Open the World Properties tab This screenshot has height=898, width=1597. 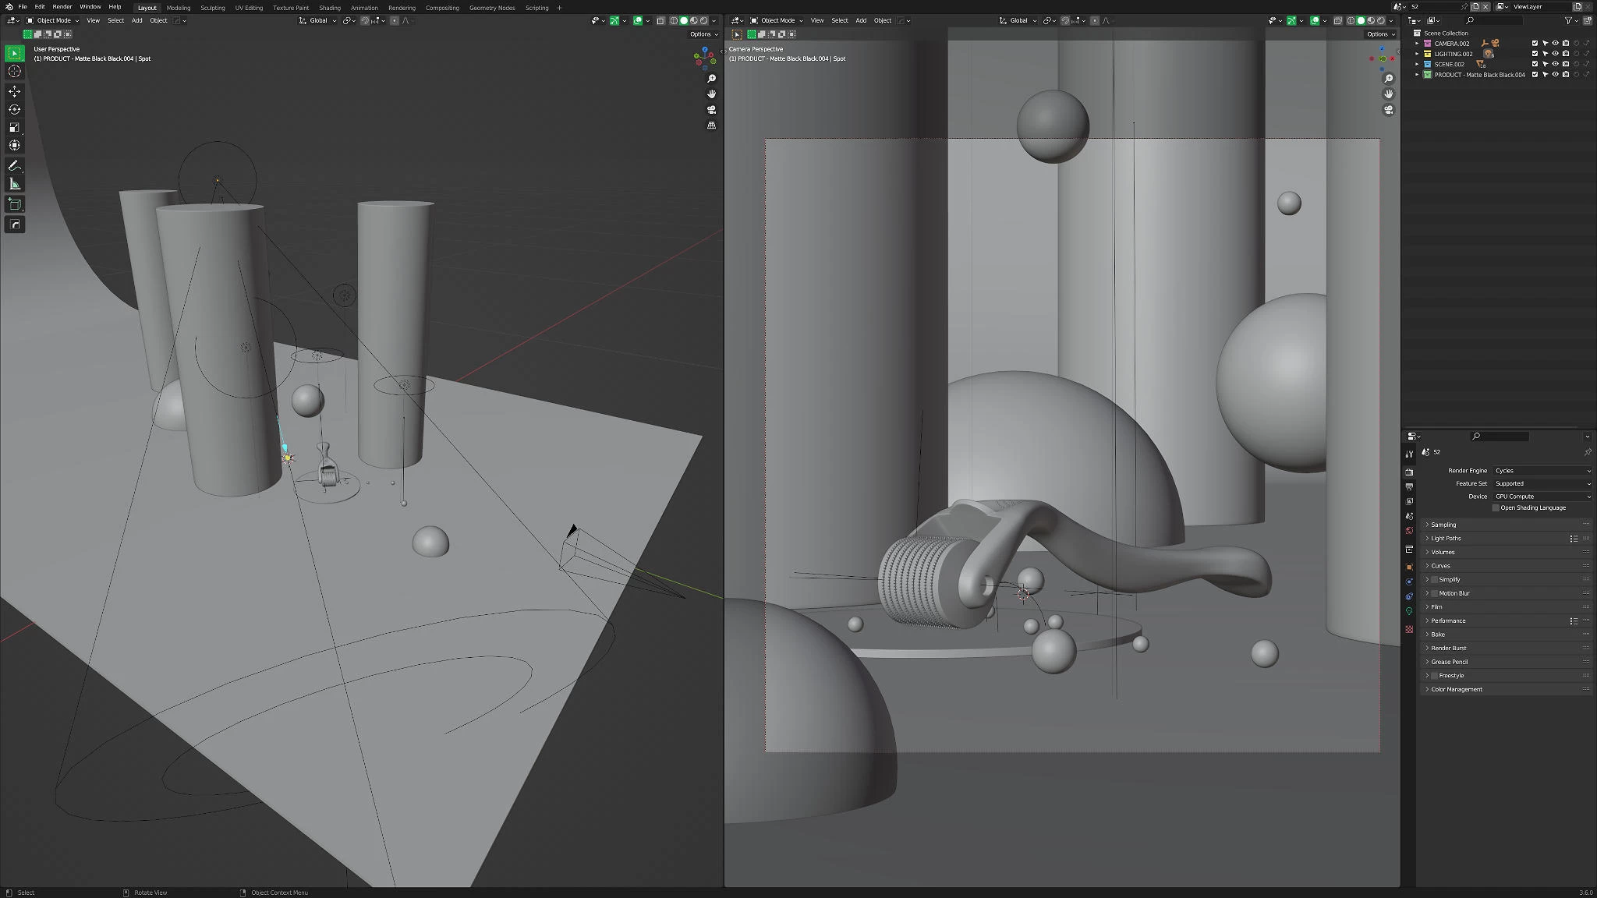(1408, 530)
